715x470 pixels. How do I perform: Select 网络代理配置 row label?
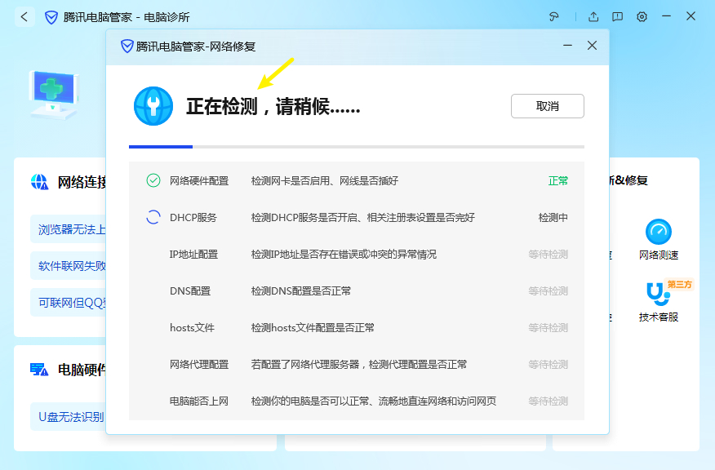tap(199, 364)
